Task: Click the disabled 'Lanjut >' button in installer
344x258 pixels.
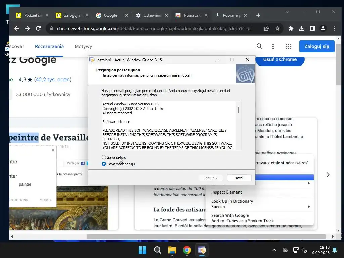Action: (x=210, y=178)
